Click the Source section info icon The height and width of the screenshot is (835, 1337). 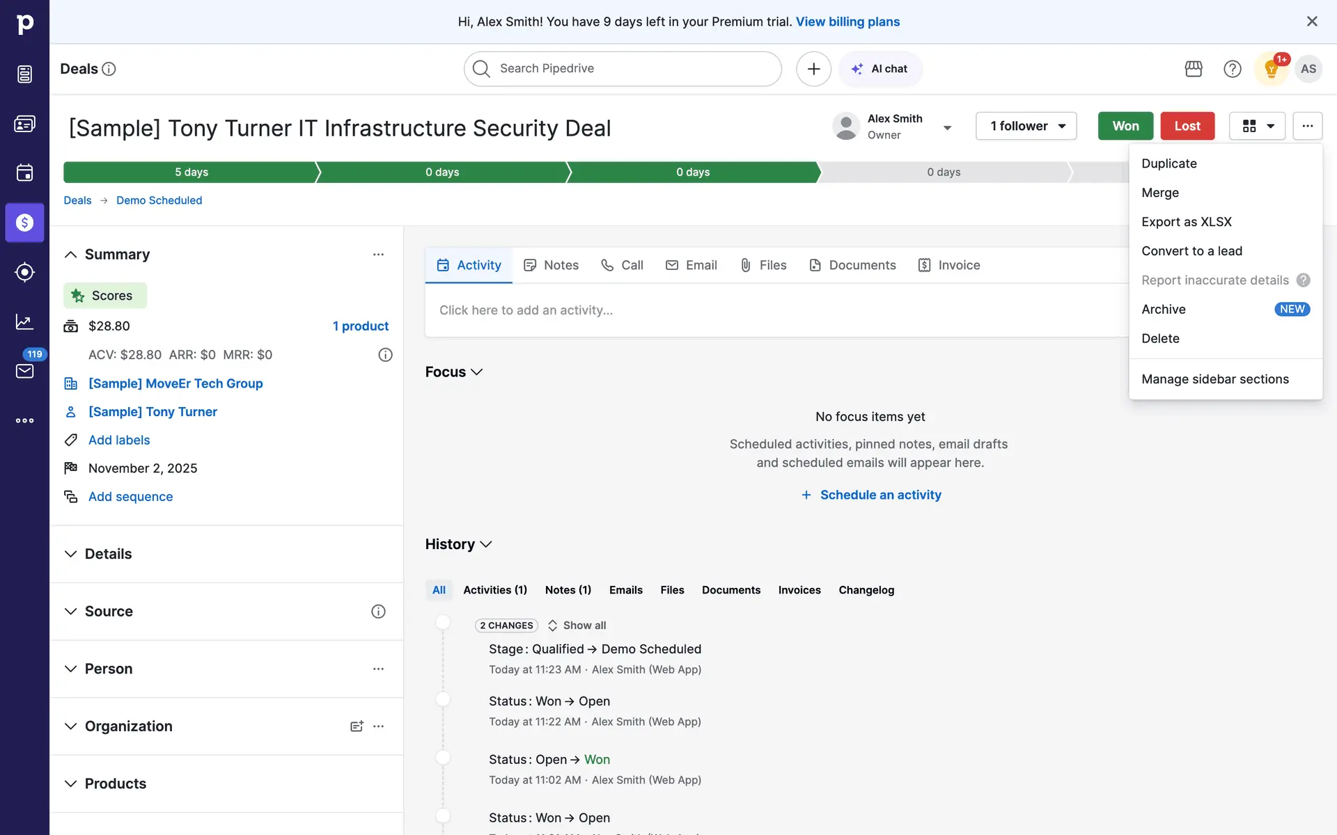tap(378, 612)
